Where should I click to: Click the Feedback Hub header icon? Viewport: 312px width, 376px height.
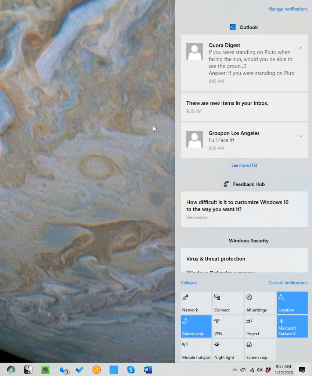[x=226, y=184]
